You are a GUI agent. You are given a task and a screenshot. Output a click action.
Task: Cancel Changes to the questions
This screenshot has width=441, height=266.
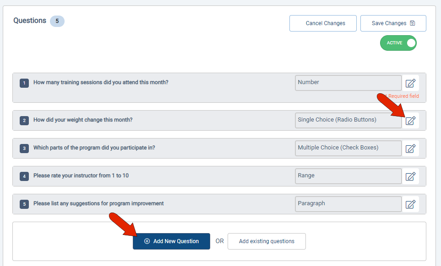[x=323, y=23]
